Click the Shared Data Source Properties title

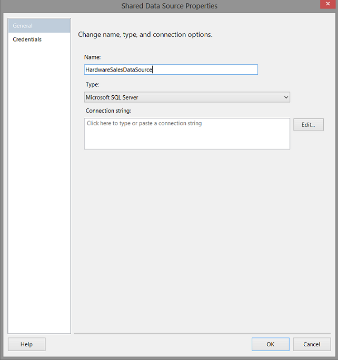(169, 6)
